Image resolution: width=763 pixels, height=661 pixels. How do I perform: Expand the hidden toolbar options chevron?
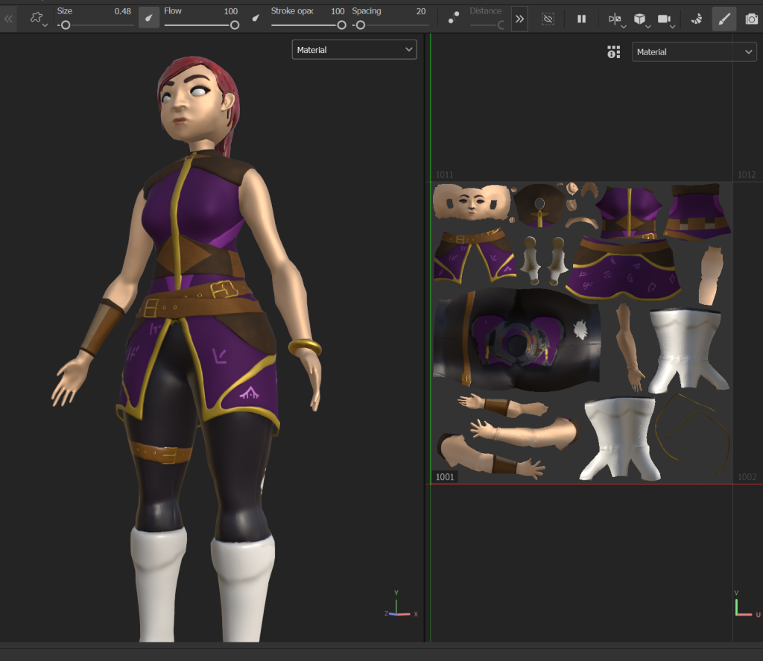(519, 19)
